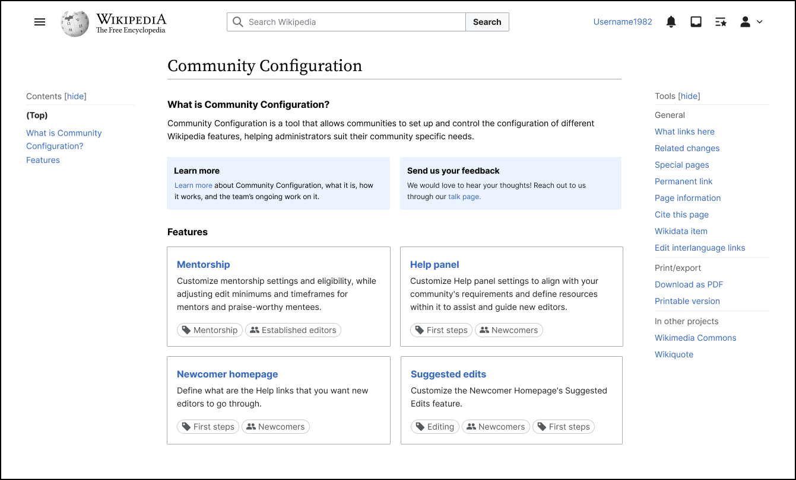Open the talk page link
Screen dimensions: 796x480
coord(464,197)
